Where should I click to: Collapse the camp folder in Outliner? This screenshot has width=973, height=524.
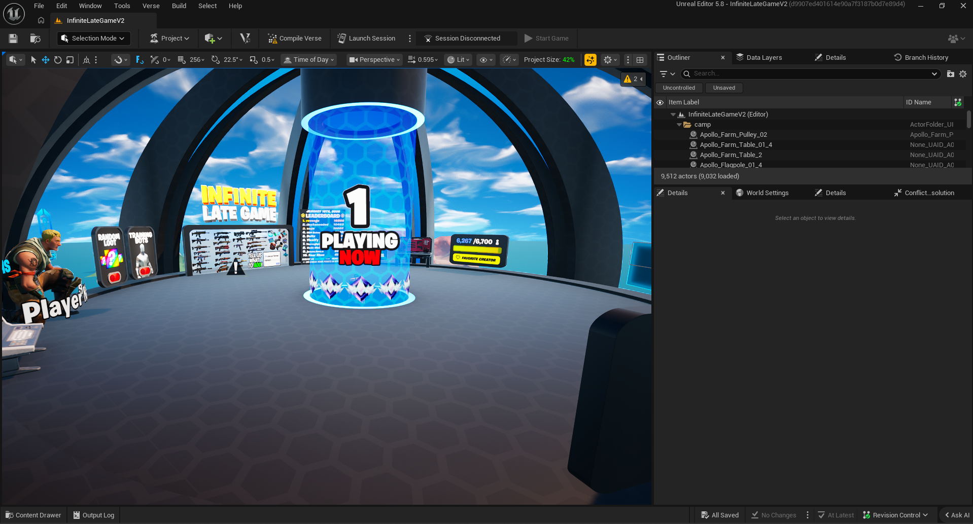click(x=679, y=125)
